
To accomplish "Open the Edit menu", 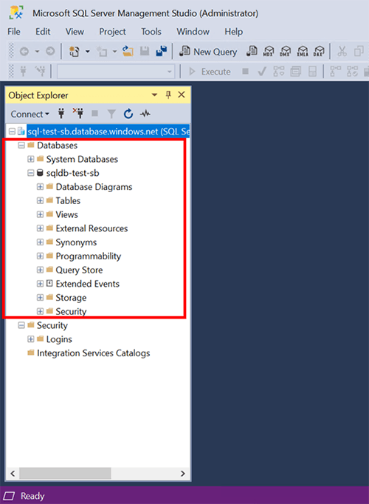I will [43, 32].
